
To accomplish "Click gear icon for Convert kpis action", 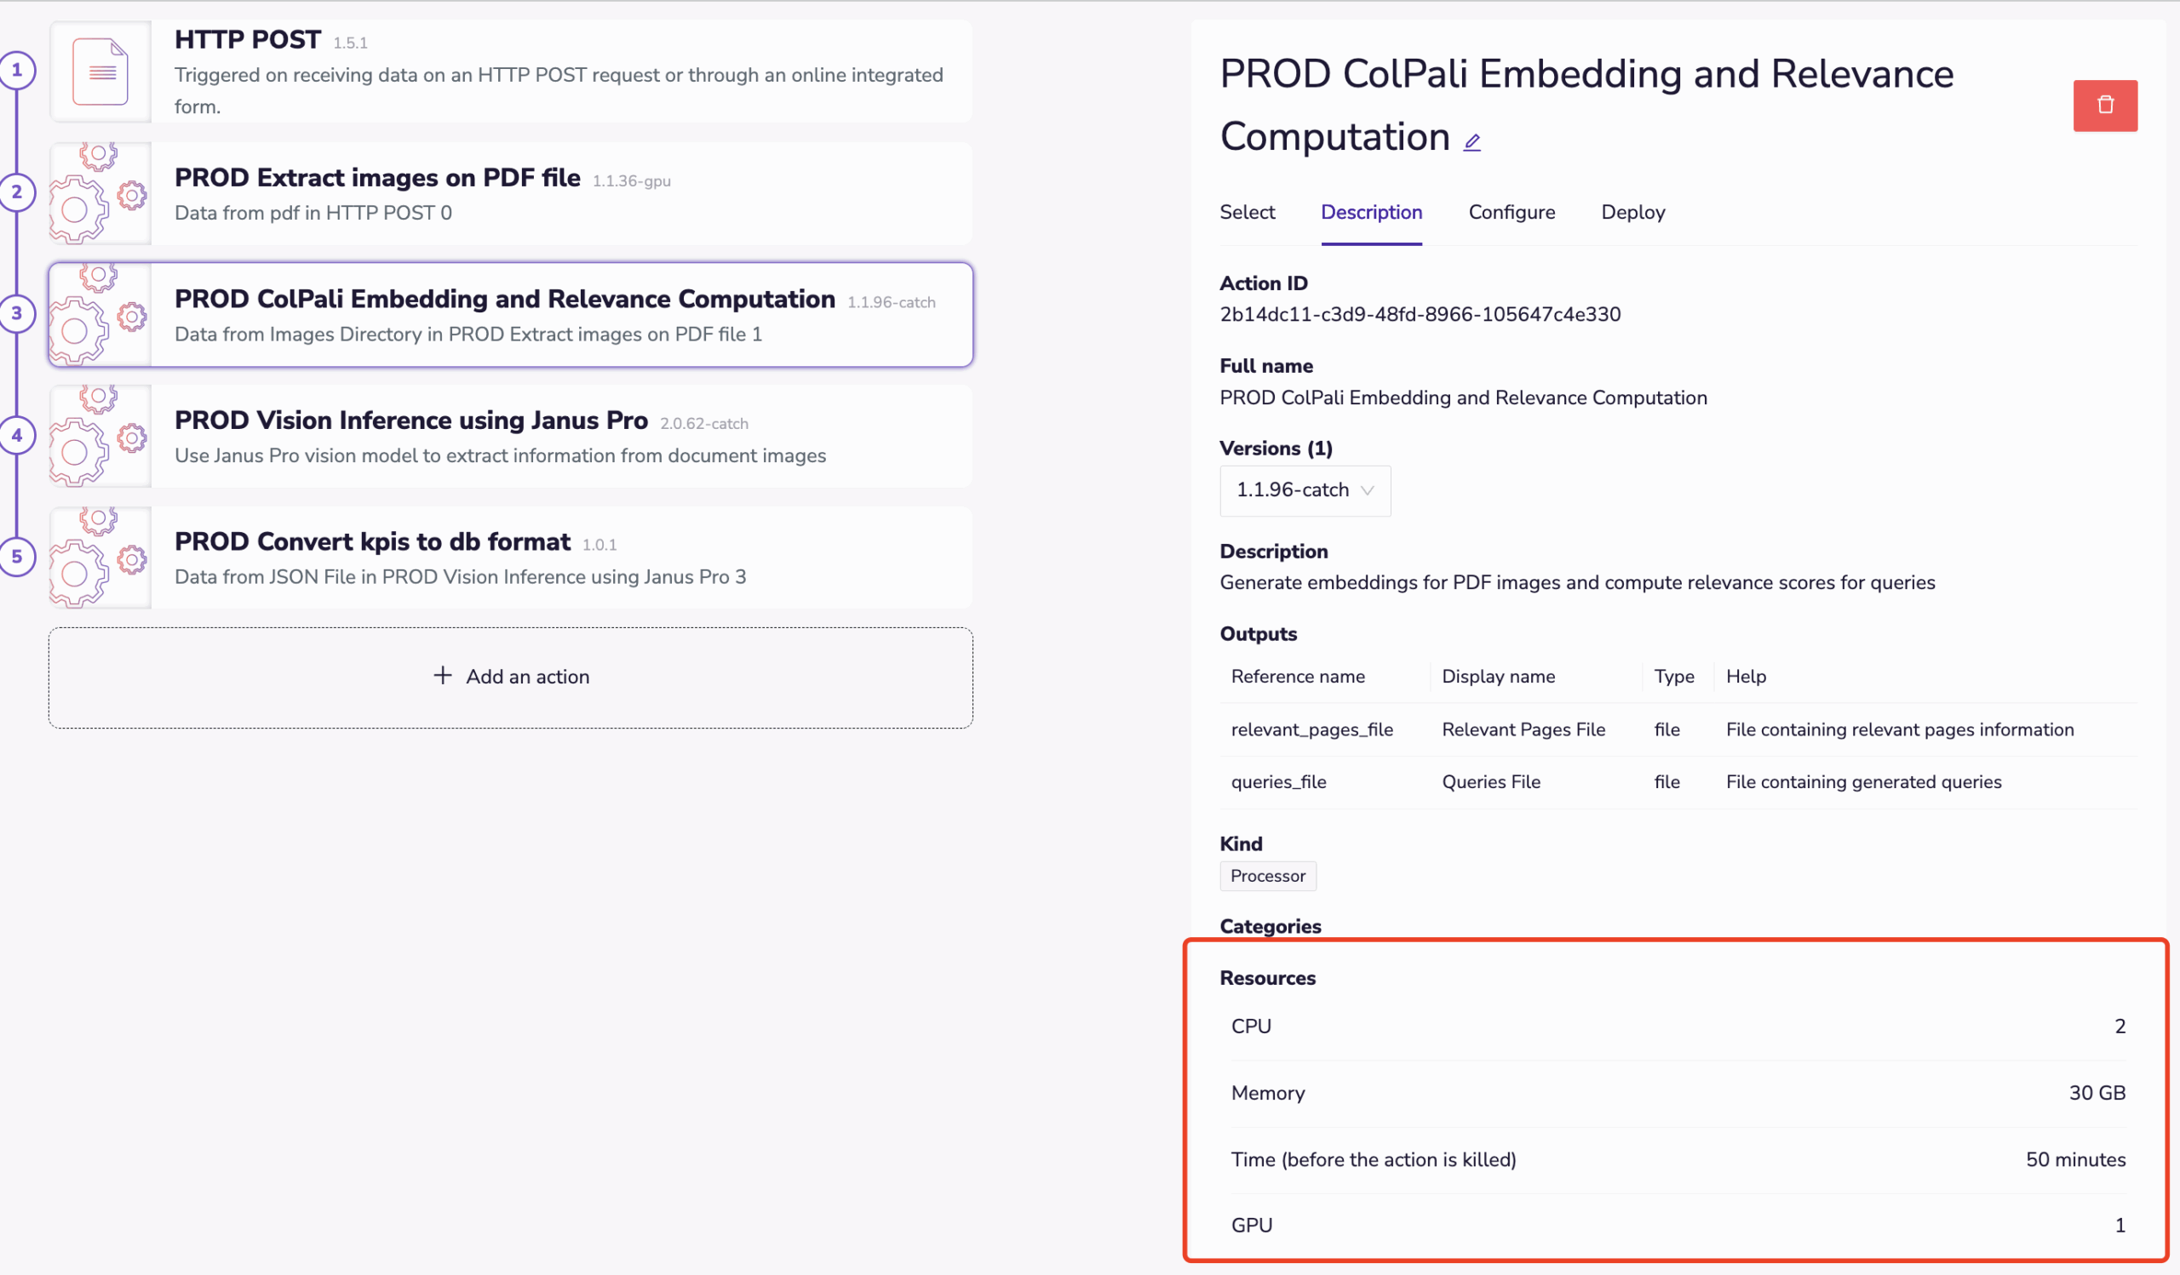I will point(99,557).
